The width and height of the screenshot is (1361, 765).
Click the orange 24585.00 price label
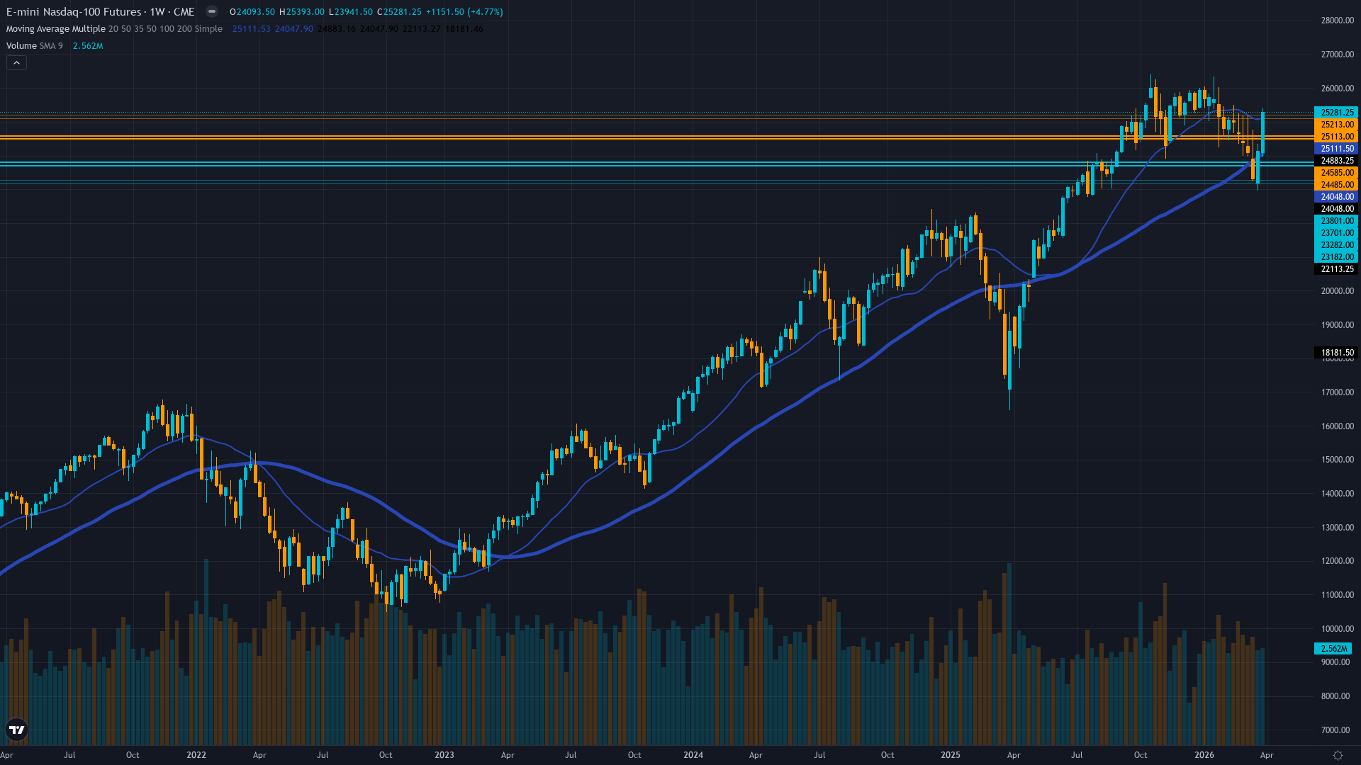point(1336,173)
